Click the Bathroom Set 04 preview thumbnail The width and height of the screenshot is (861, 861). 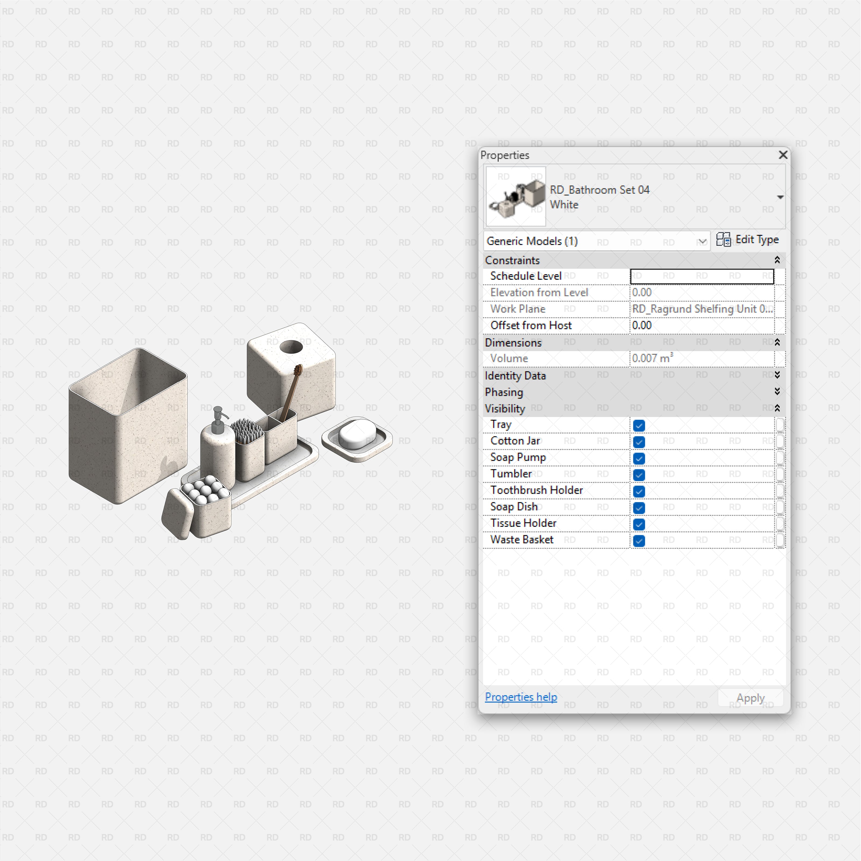click(516, 196)
